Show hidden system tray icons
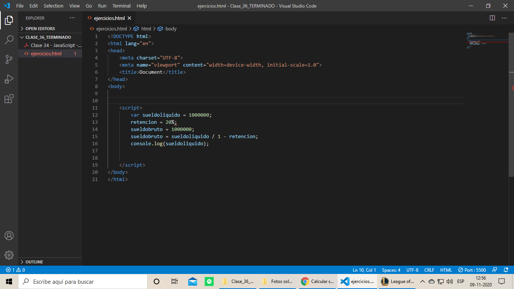This screenshot has height=289, width=514. click(x=423, y=281)
